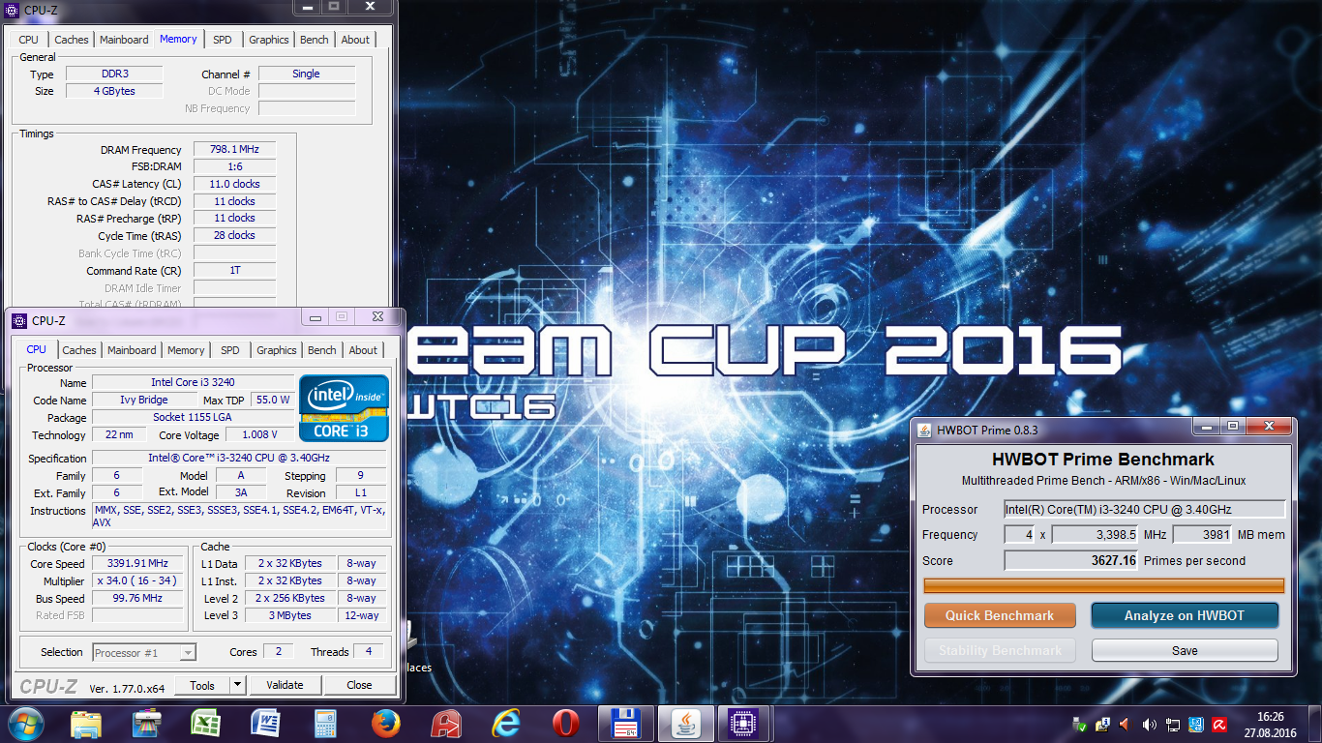Click Analyze on HWBOT button
Image resolution: width=1322 pixels, height=743 pixels.
pyautogui.click(x=1185, y=615)
